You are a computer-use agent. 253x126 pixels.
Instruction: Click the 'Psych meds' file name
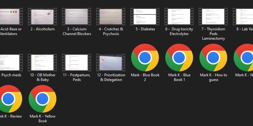[11, 75]
